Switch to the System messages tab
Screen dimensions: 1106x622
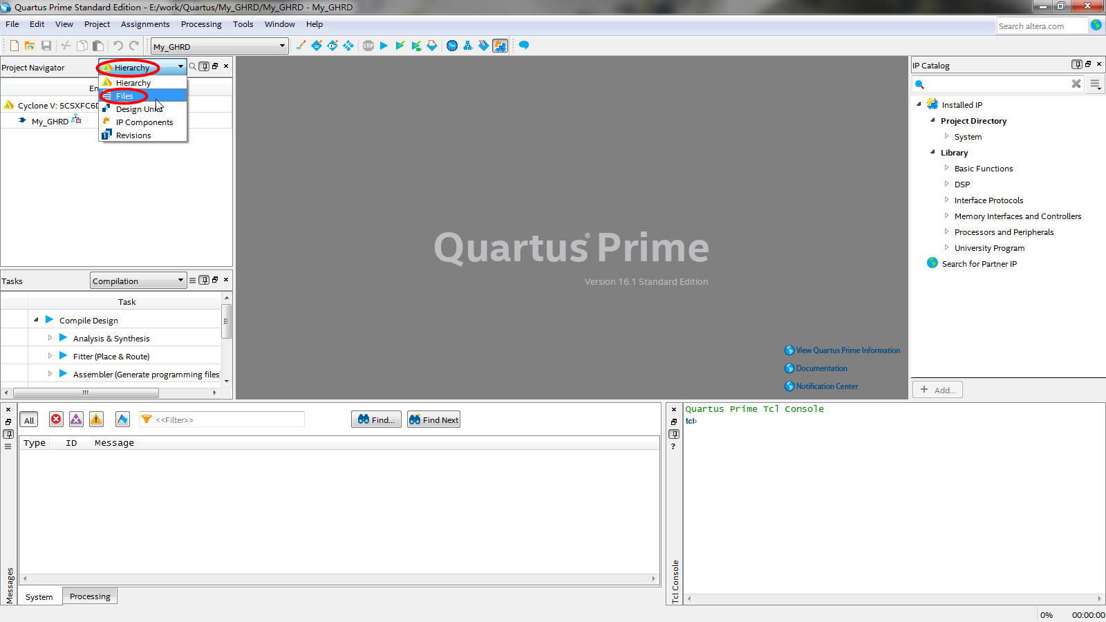coord(39,597)
